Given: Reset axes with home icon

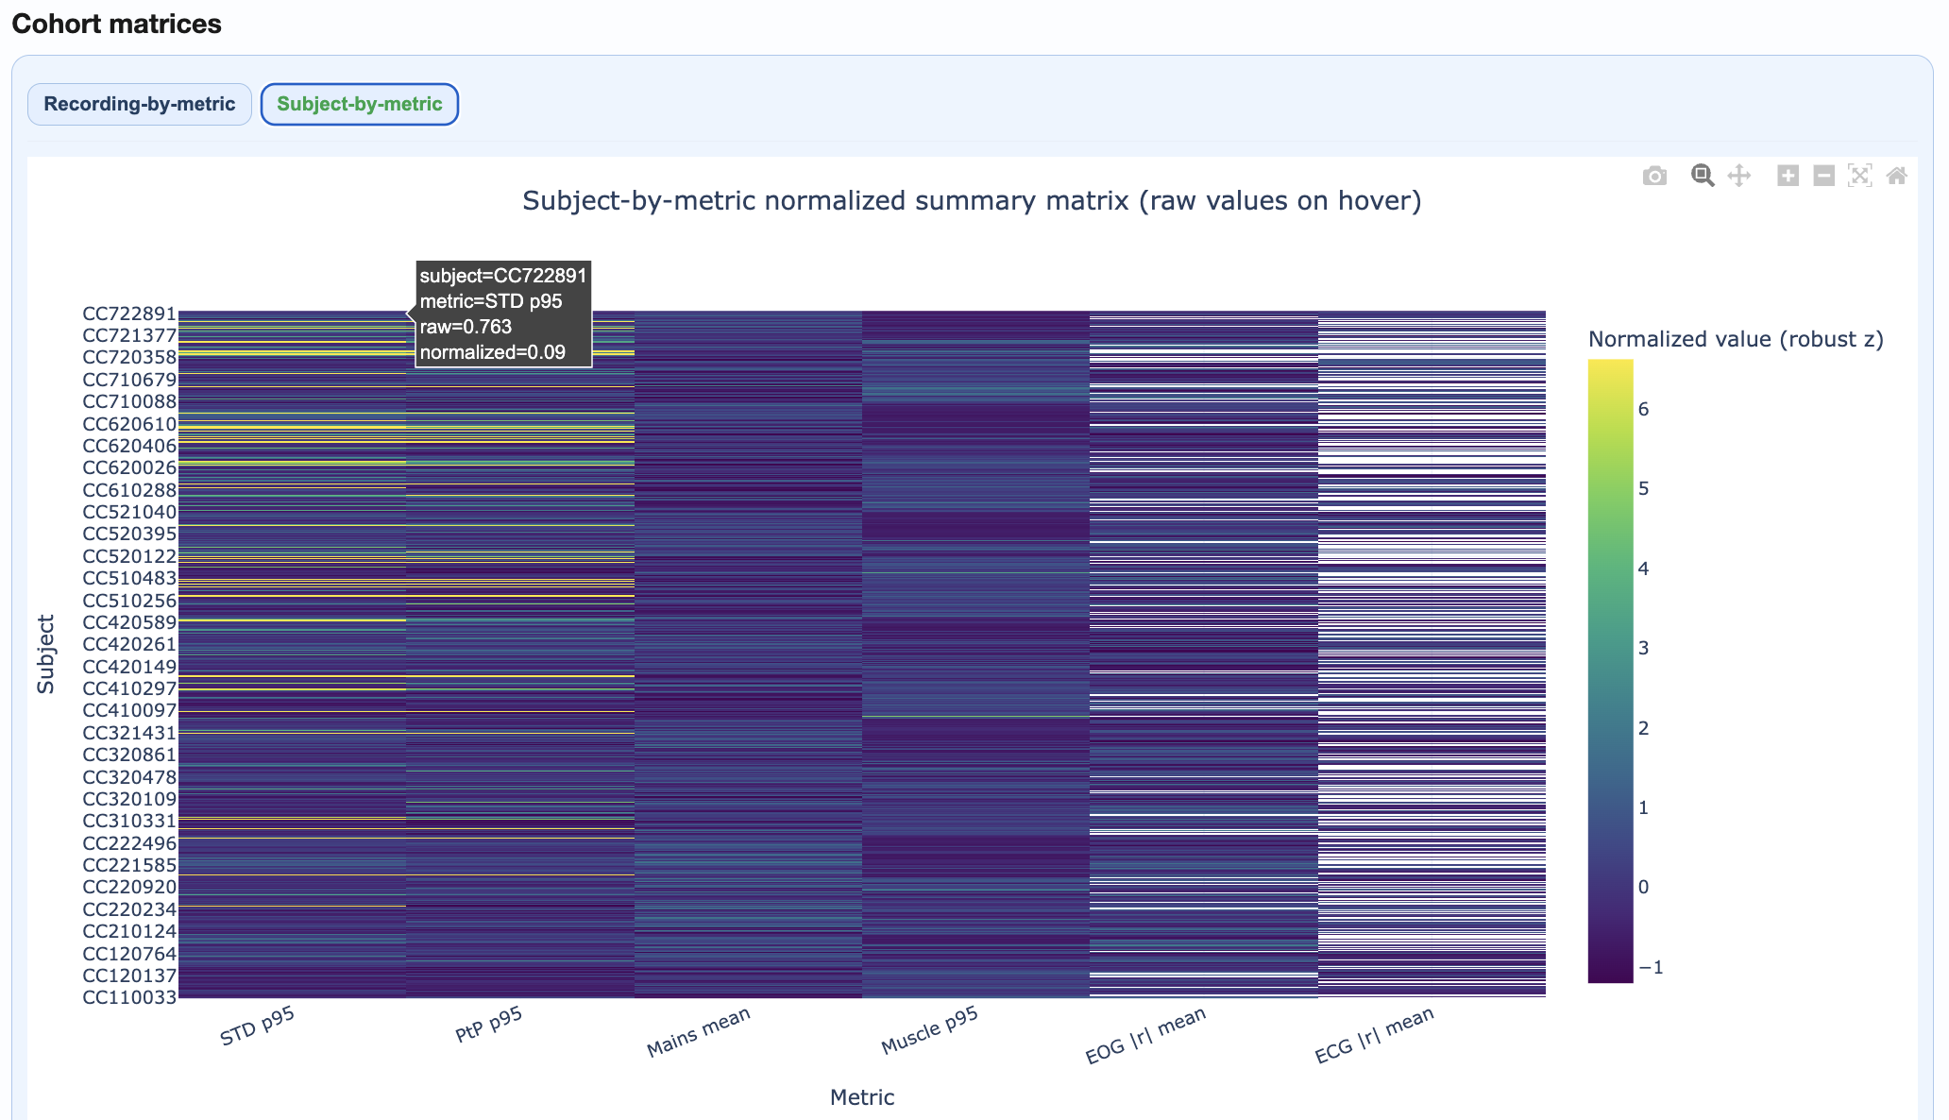Looking at the screenshot, I should click(x=1896, y=176).
